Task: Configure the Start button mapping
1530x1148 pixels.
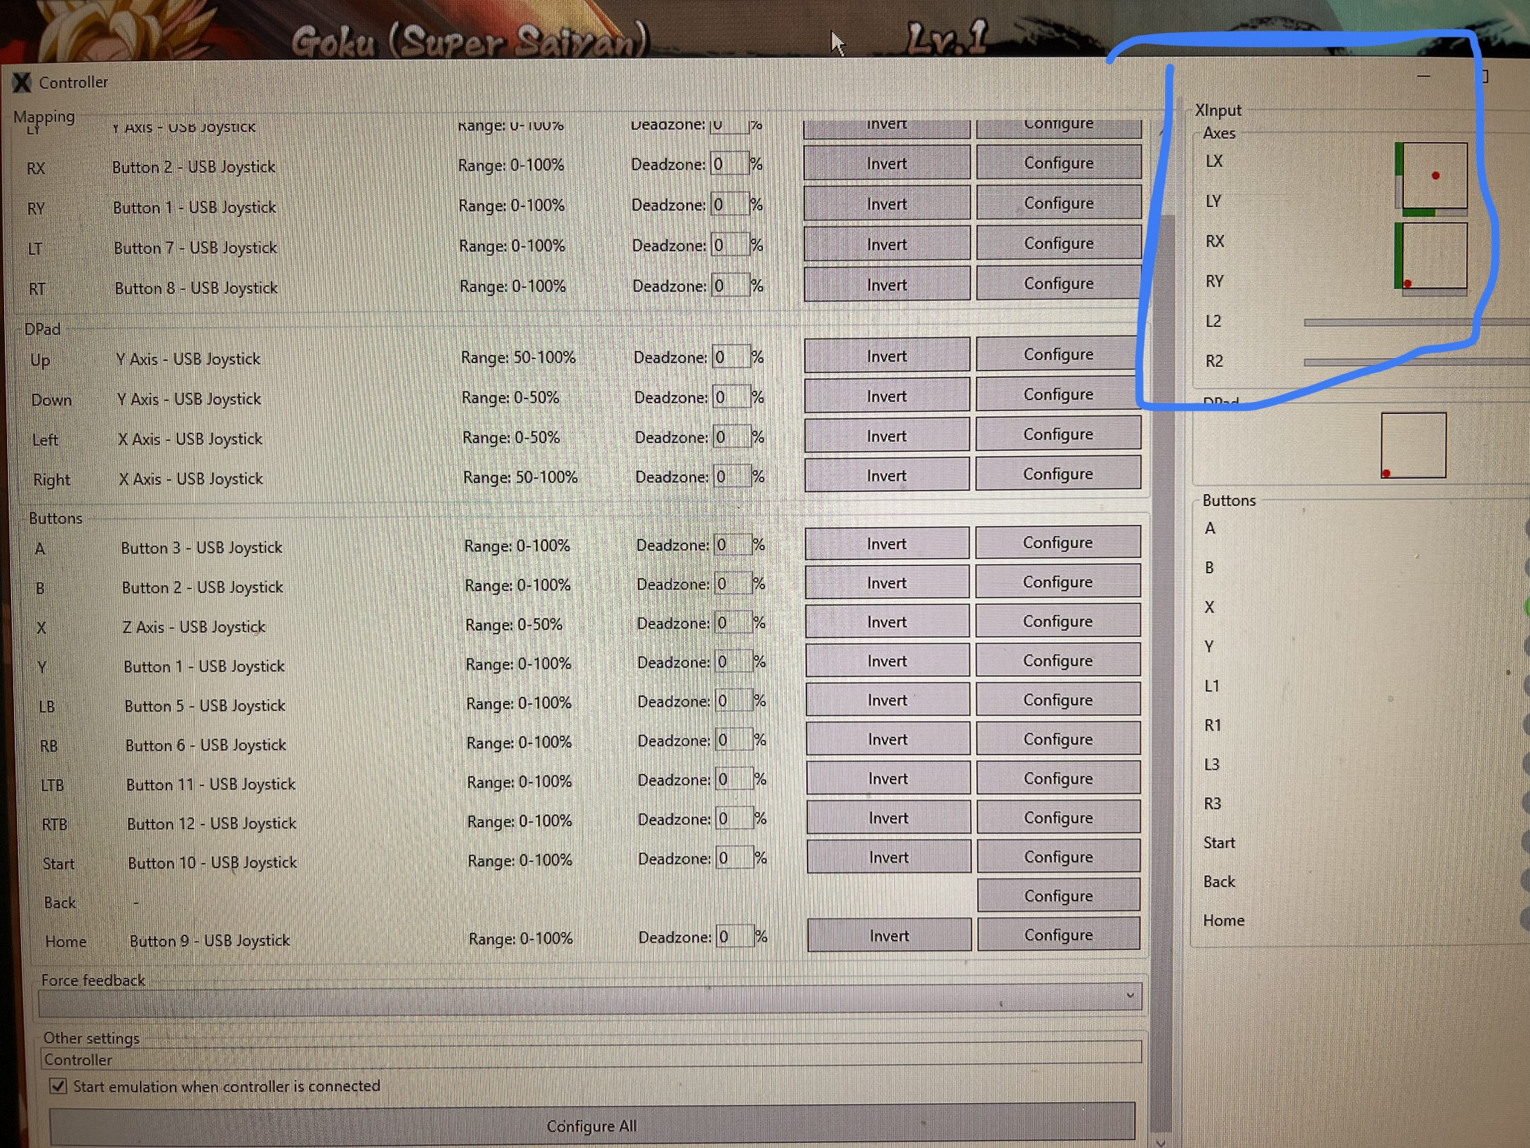Action: pyautogui.click(x=1058, y=856)
